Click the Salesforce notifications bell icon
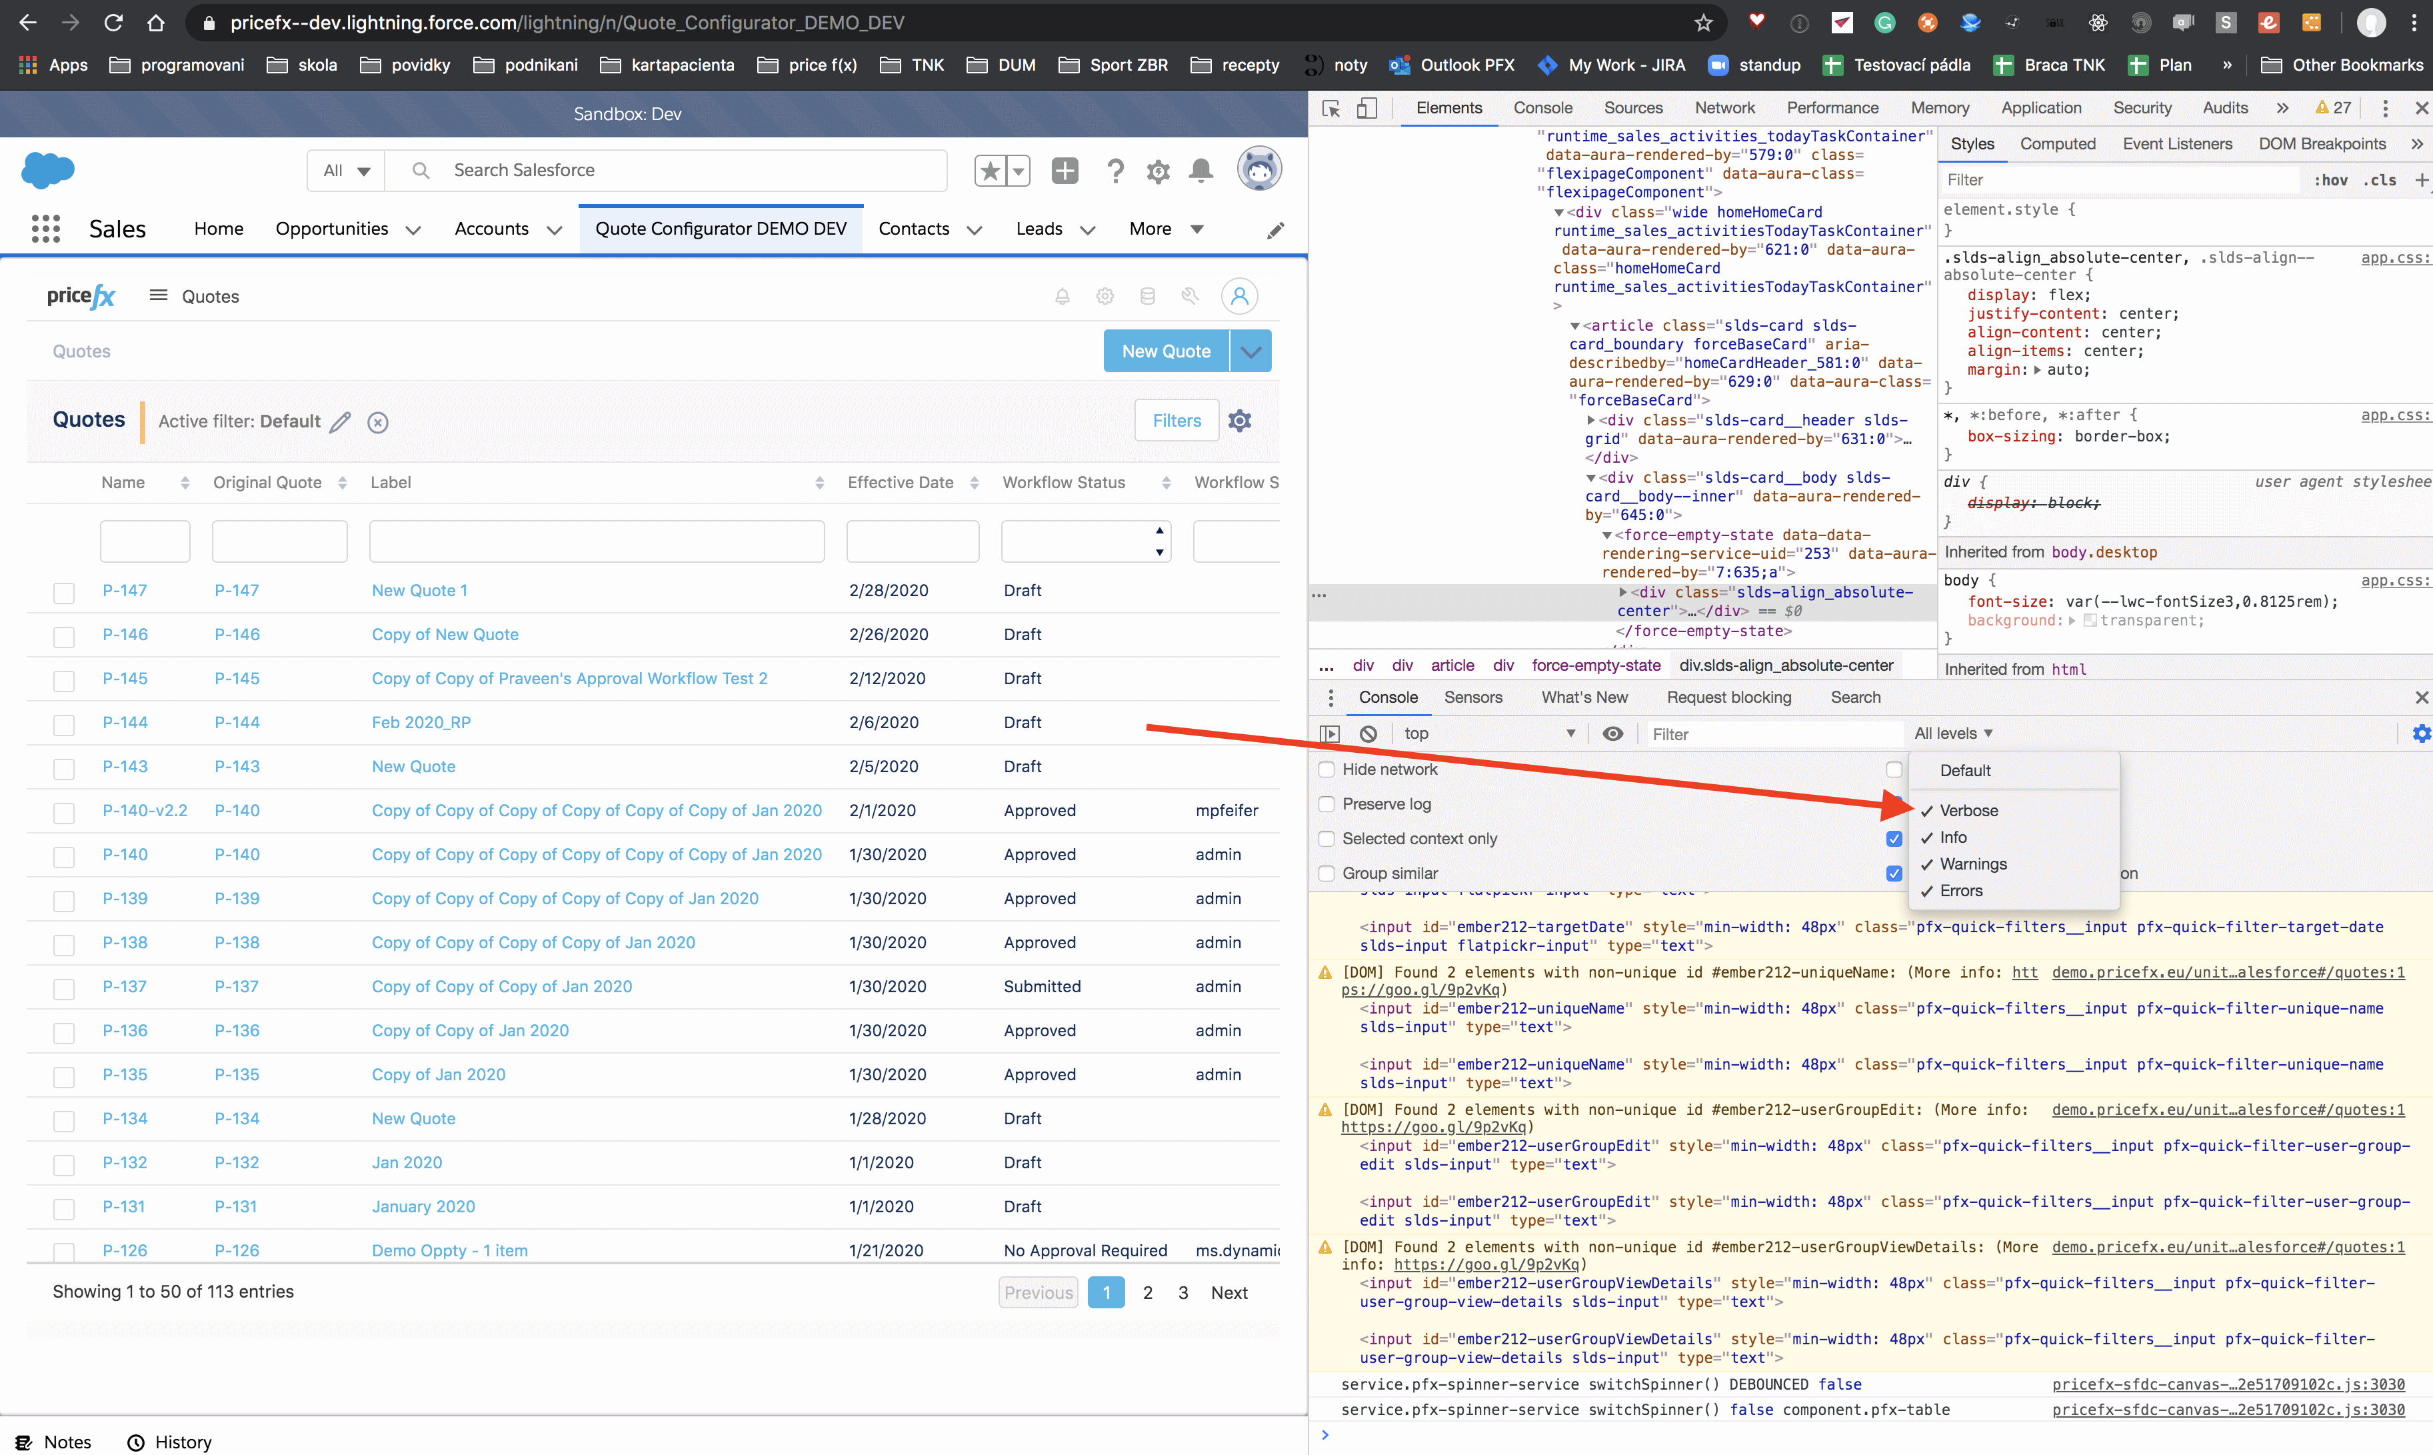 [1201, 171]
